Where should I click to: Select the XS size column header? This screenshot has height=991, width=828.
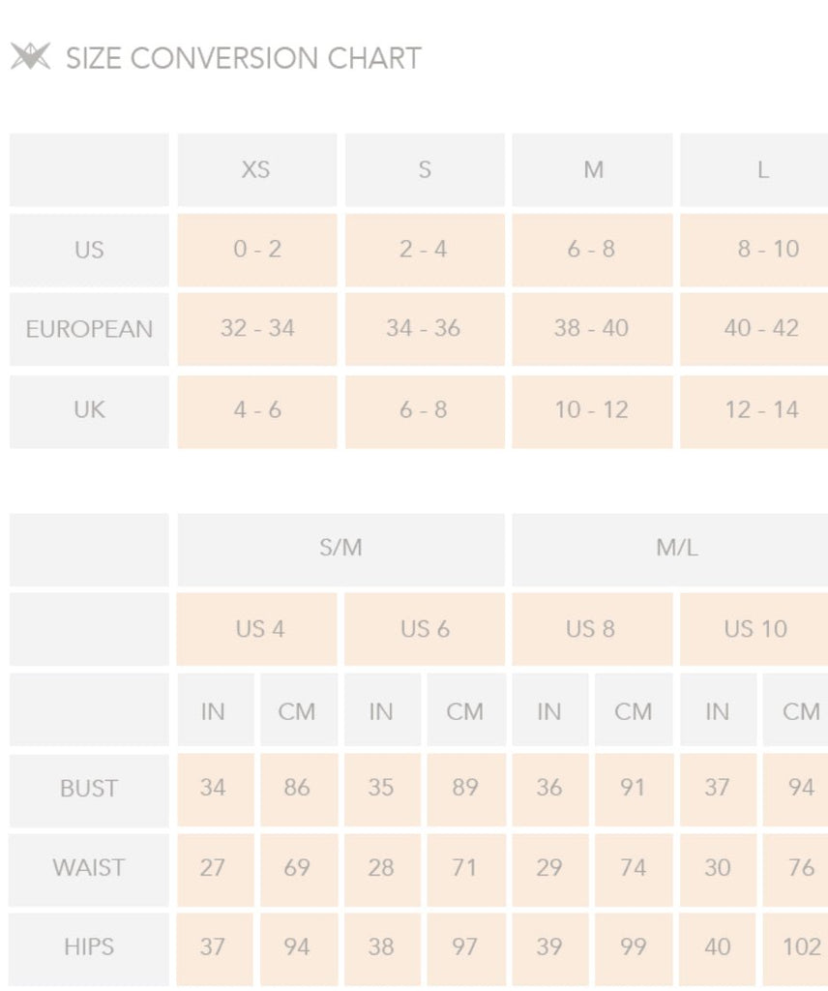(257, 169)
